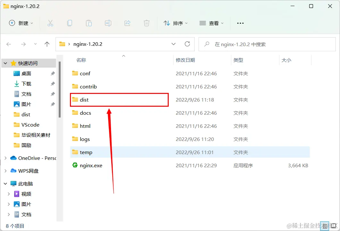This screenshot has height=231, width=340.
Task: Expand 文档 under 此电脑
Action: click(9, 215)
